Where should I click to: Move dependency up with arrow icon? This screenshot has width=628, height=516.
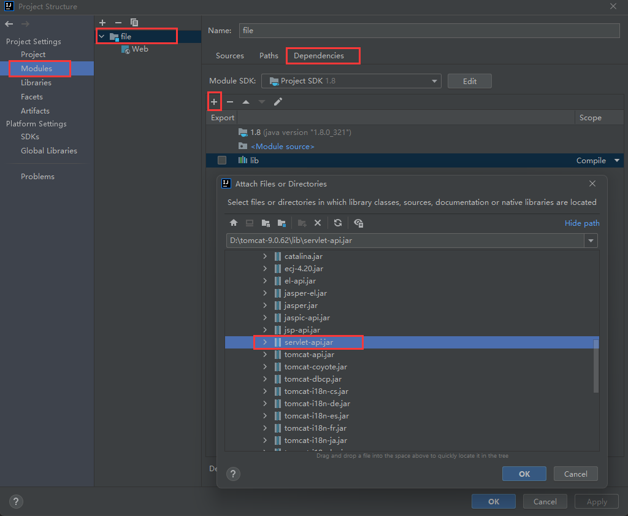(x=246, y=102)
